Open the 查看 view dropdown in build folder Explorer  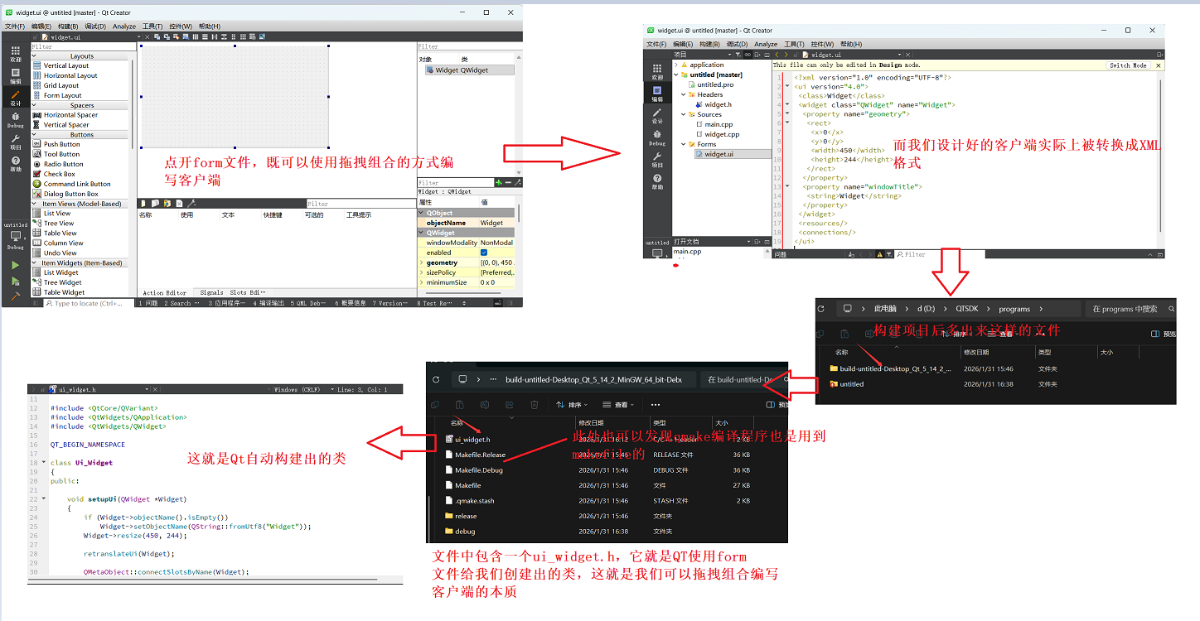coord(620,405)
